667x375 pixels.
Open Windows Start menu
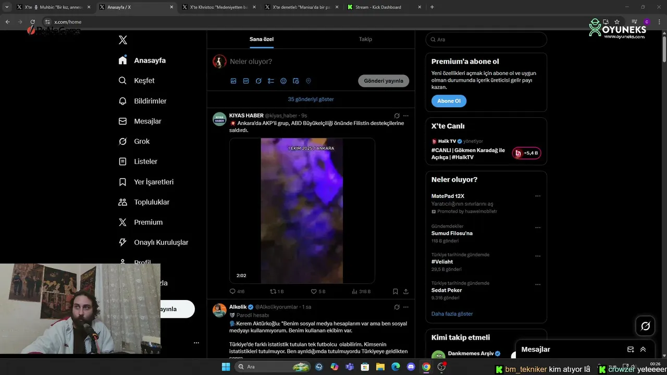(226, 367)
